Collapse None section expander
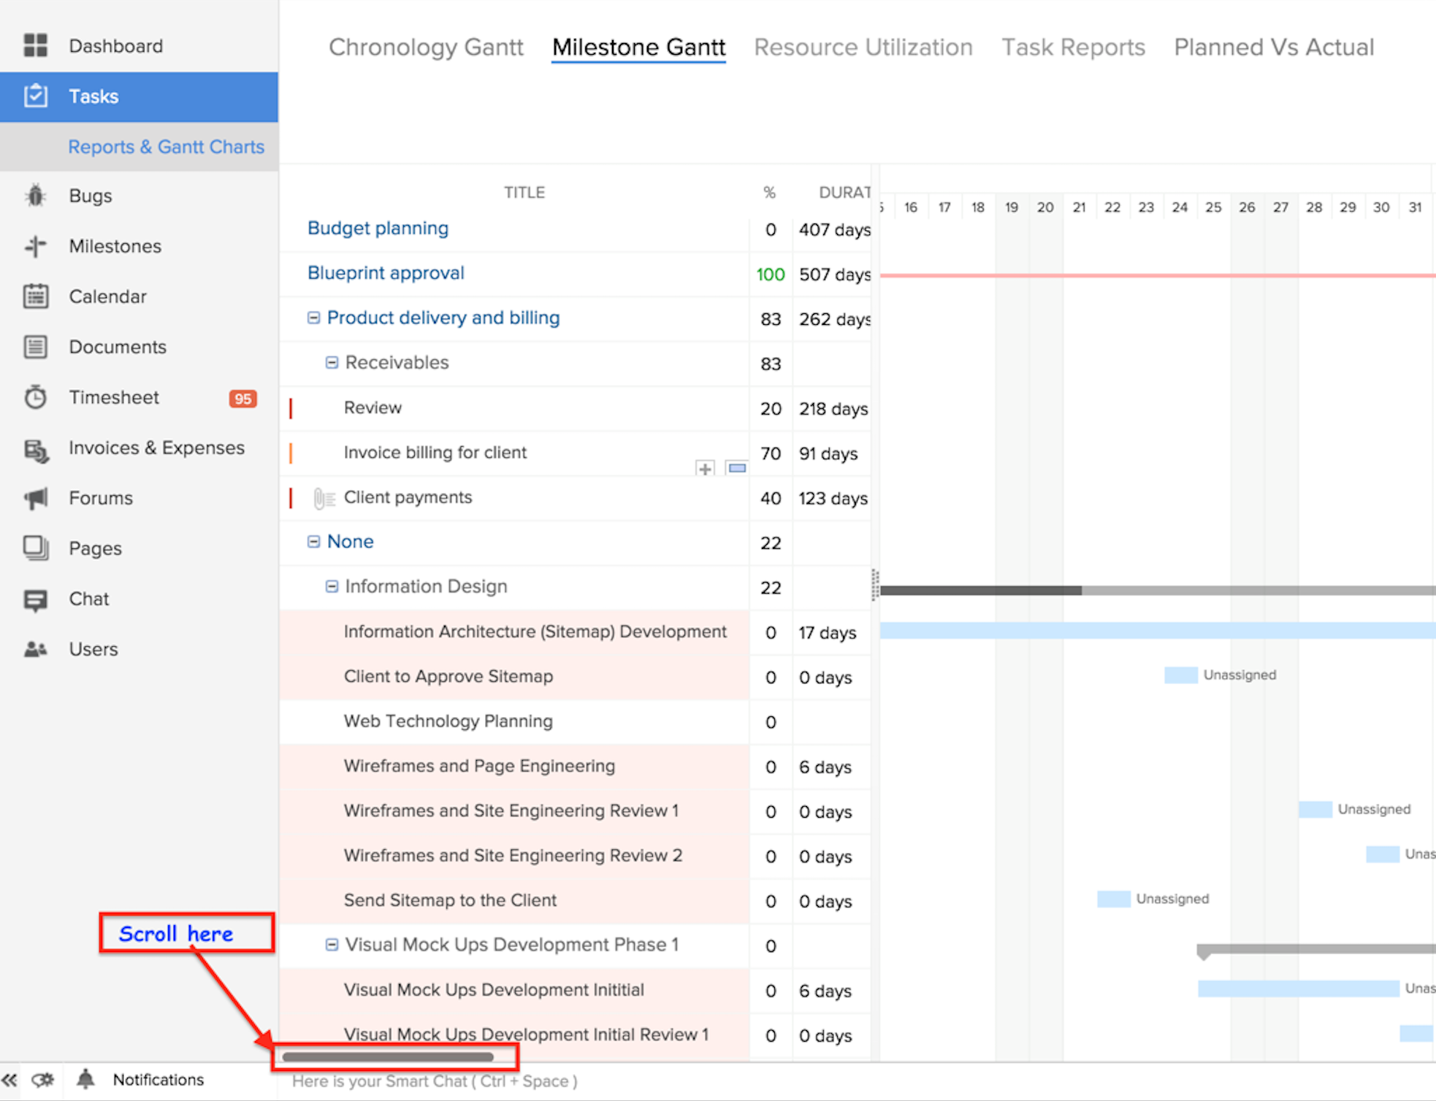Screen dimensions: 1436x1101 318,542
